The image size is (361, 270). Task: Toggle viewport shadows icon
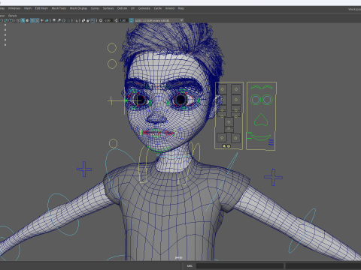pos(47,20)
